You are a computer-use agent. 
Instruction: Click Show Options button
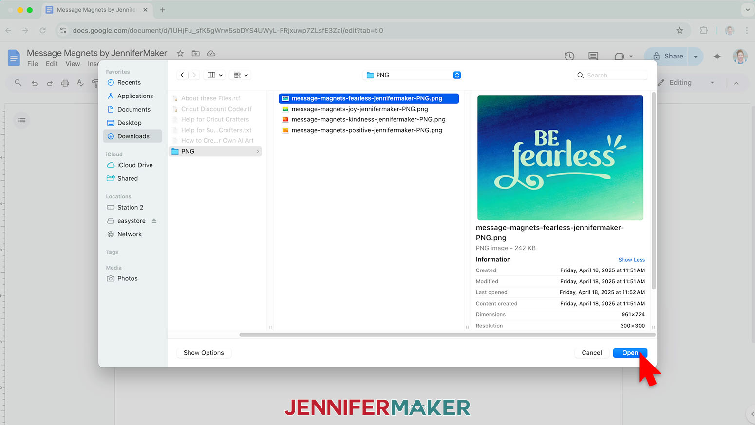pos(204,353)
